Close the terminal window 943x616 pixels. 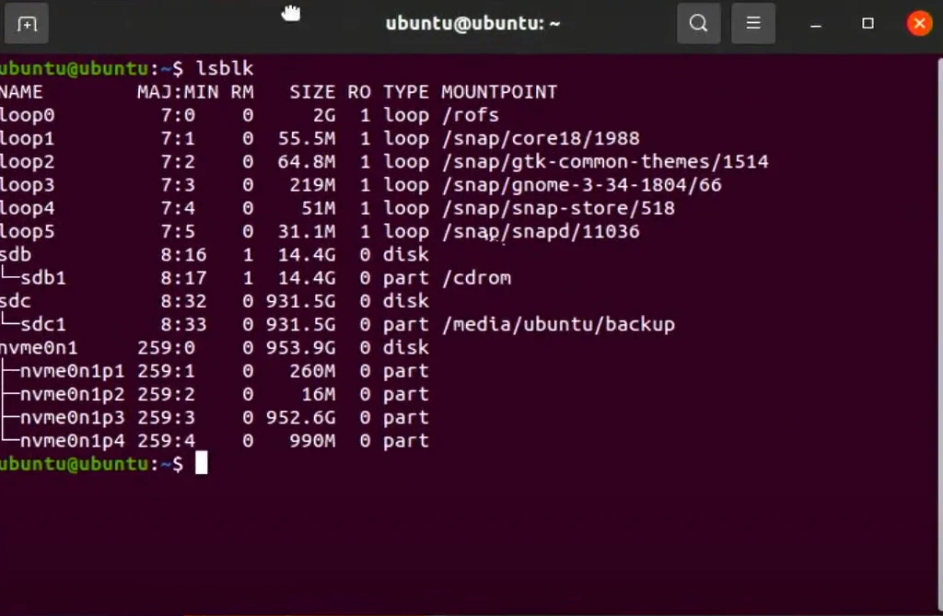[x=919, y=23]
